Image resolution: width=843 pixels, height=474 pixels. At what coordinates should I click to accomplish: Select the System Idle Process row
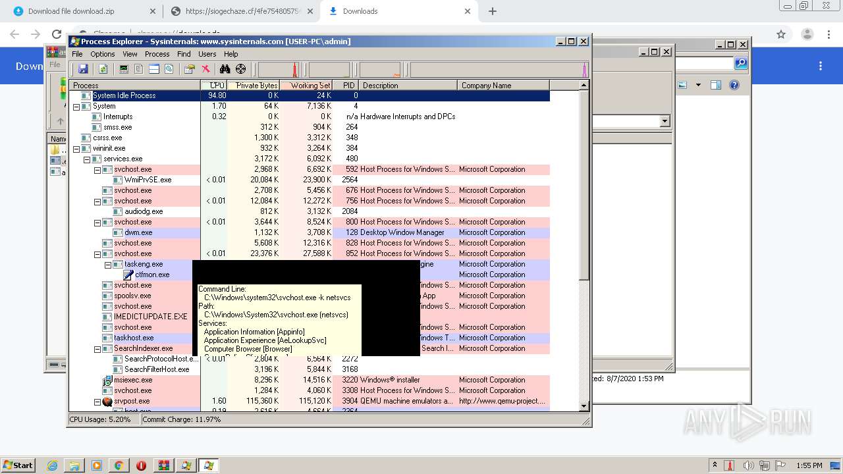[x=310, y=95]
